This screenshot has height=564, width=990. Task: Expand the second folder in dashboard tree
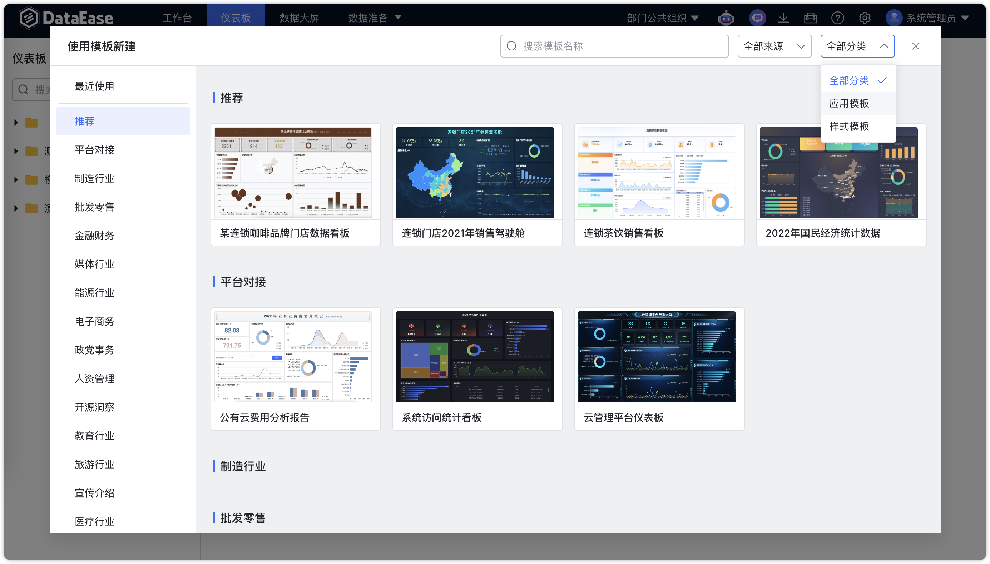16,151
